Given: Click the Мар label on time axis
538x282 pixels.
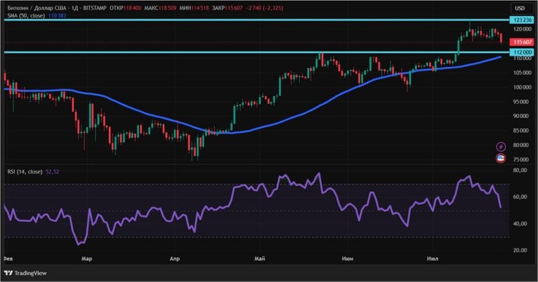Looking at the screenshot, I should pyautogui.click(x=86, y=259).
